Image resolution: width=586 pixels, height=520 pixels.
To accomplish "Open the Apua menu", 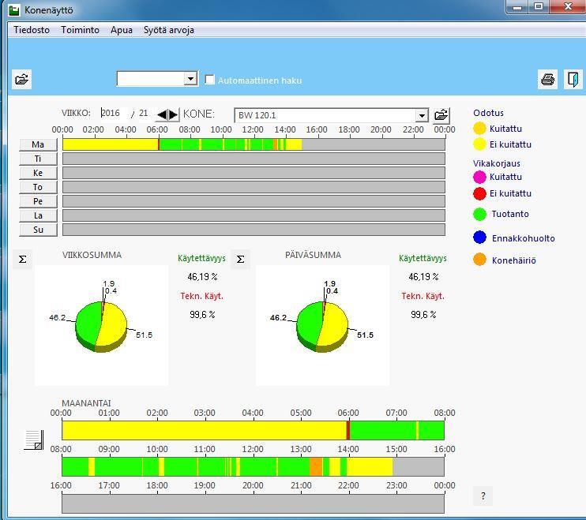I will 122,30.
